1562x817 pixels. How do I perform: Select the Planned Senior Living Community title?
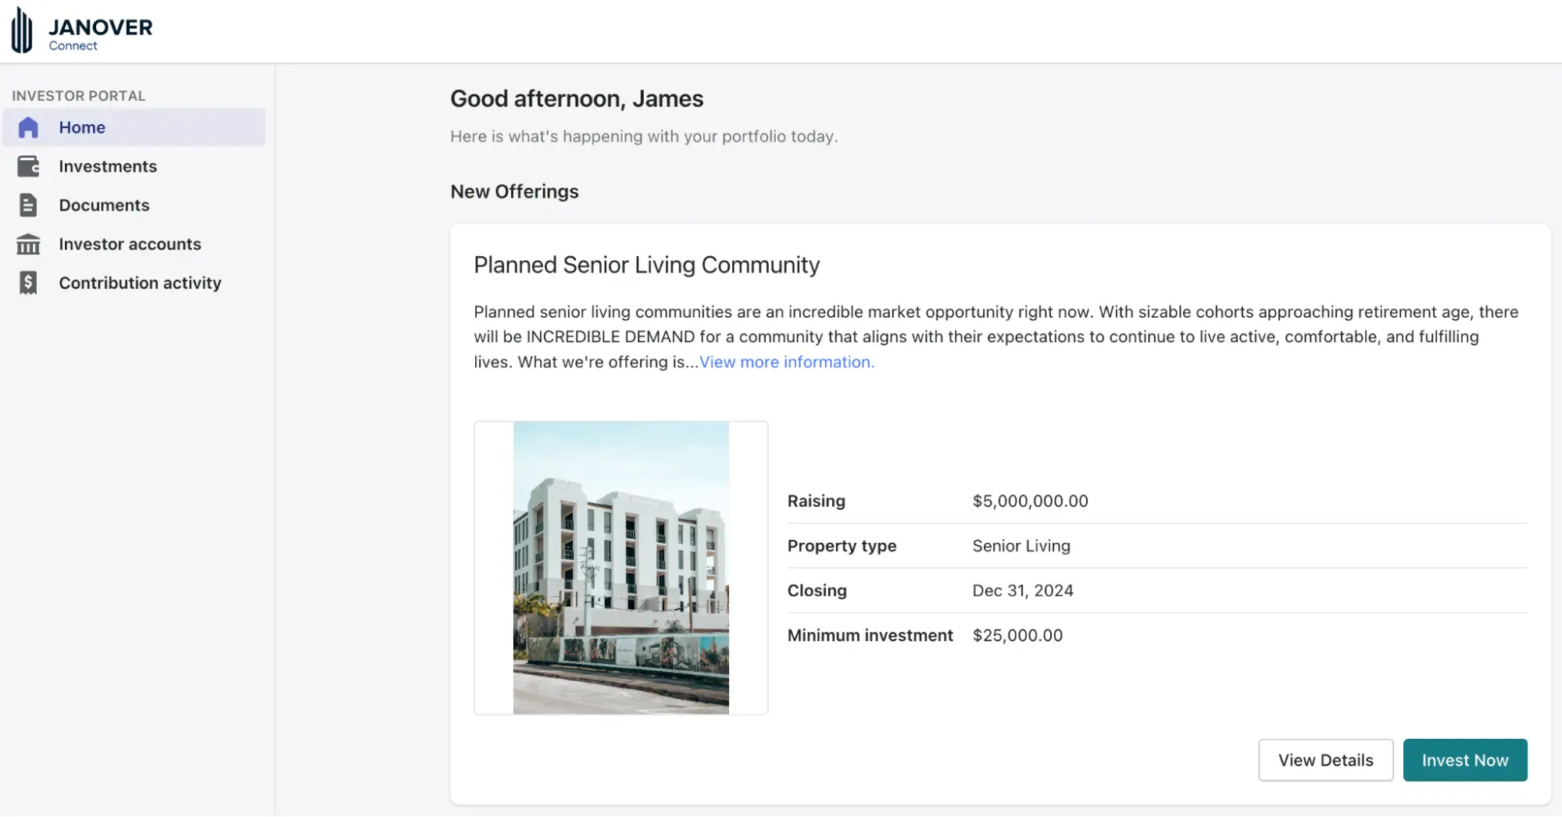[646, 265]
